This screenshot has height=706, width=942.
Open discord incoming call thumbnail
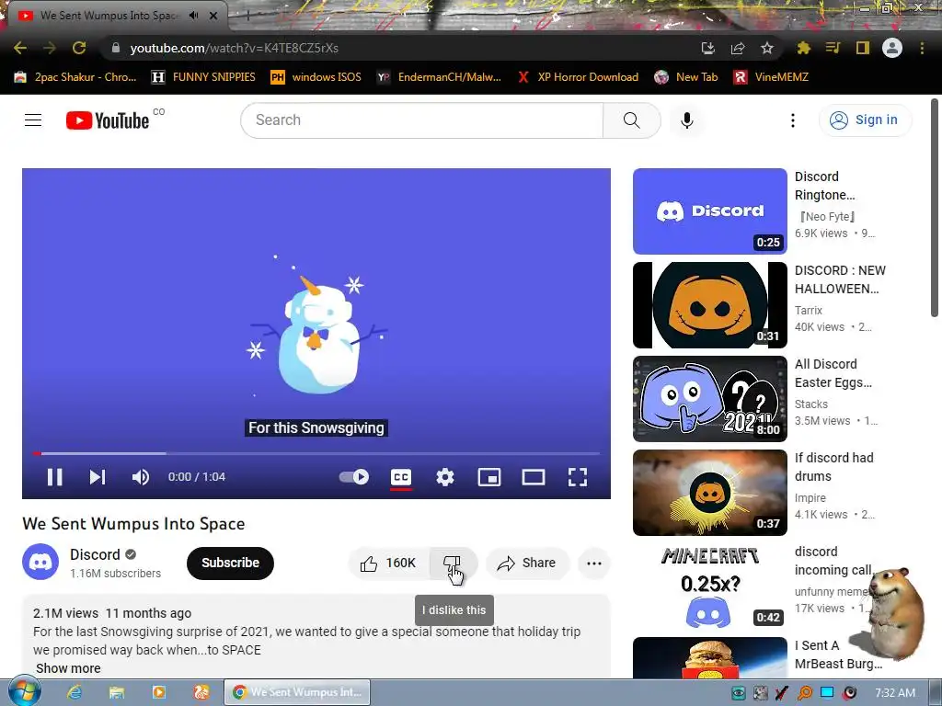(709, 586)
